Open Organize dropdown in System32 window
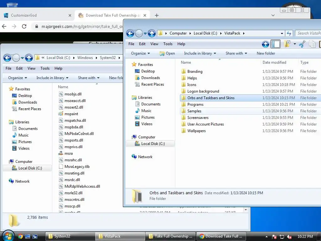This screenshot has height=241, width=321. point(18,78)
